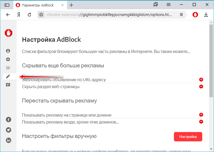The image size is (214, 152).
Task: Click the Параметры AdBlock tab title
Action: tap(38, 5)
